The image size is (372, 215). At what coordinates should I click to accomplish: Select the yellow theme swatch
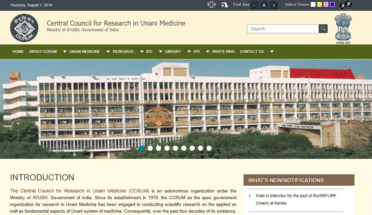320,5
